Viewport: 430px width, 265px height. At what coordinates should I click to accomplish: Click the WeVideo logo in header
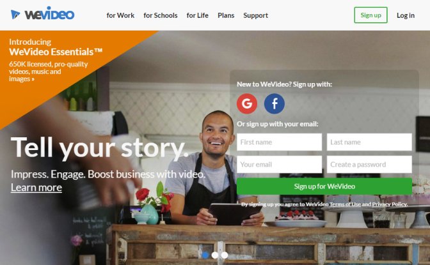click(x=42, y=13)
